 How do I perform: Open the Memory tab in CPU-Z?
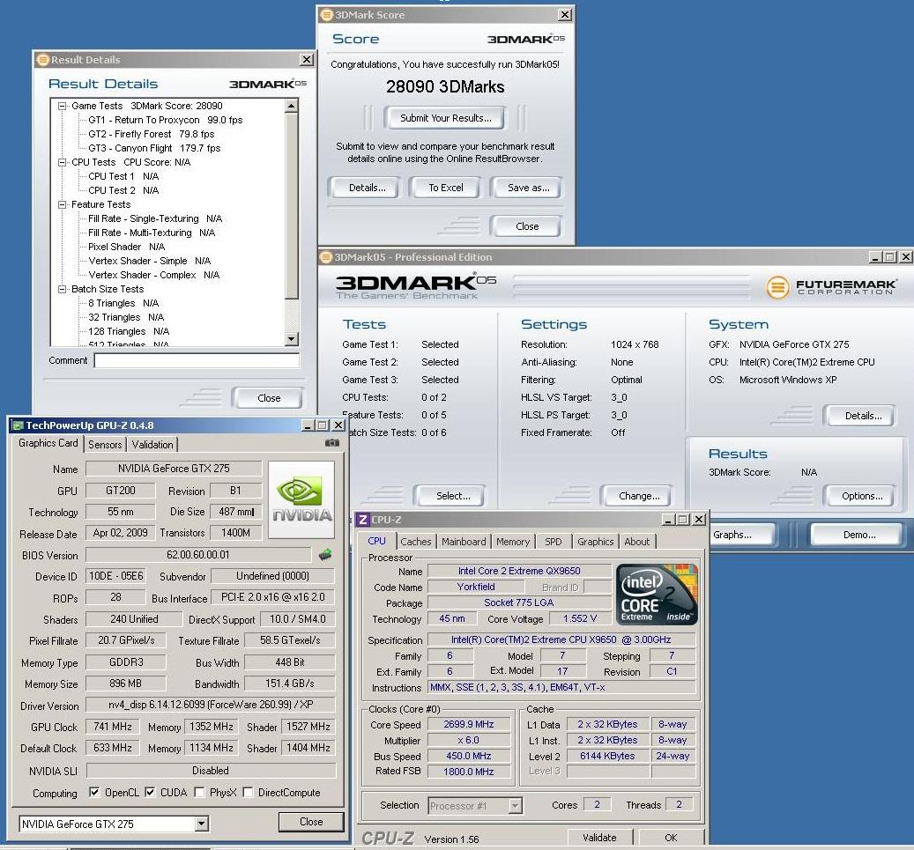click(513, 541)
